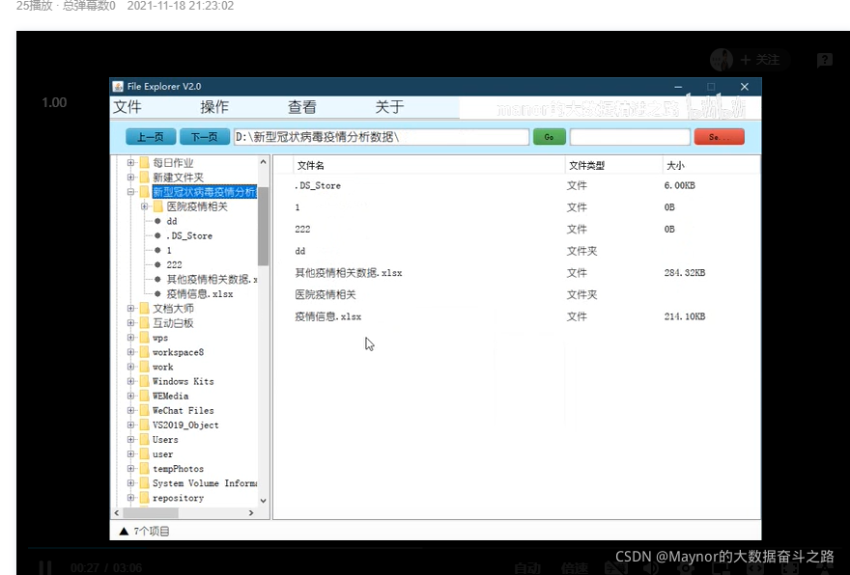850x575 pixels.
Task: Expand the wps tree node
Action: [x=130, y=338]
